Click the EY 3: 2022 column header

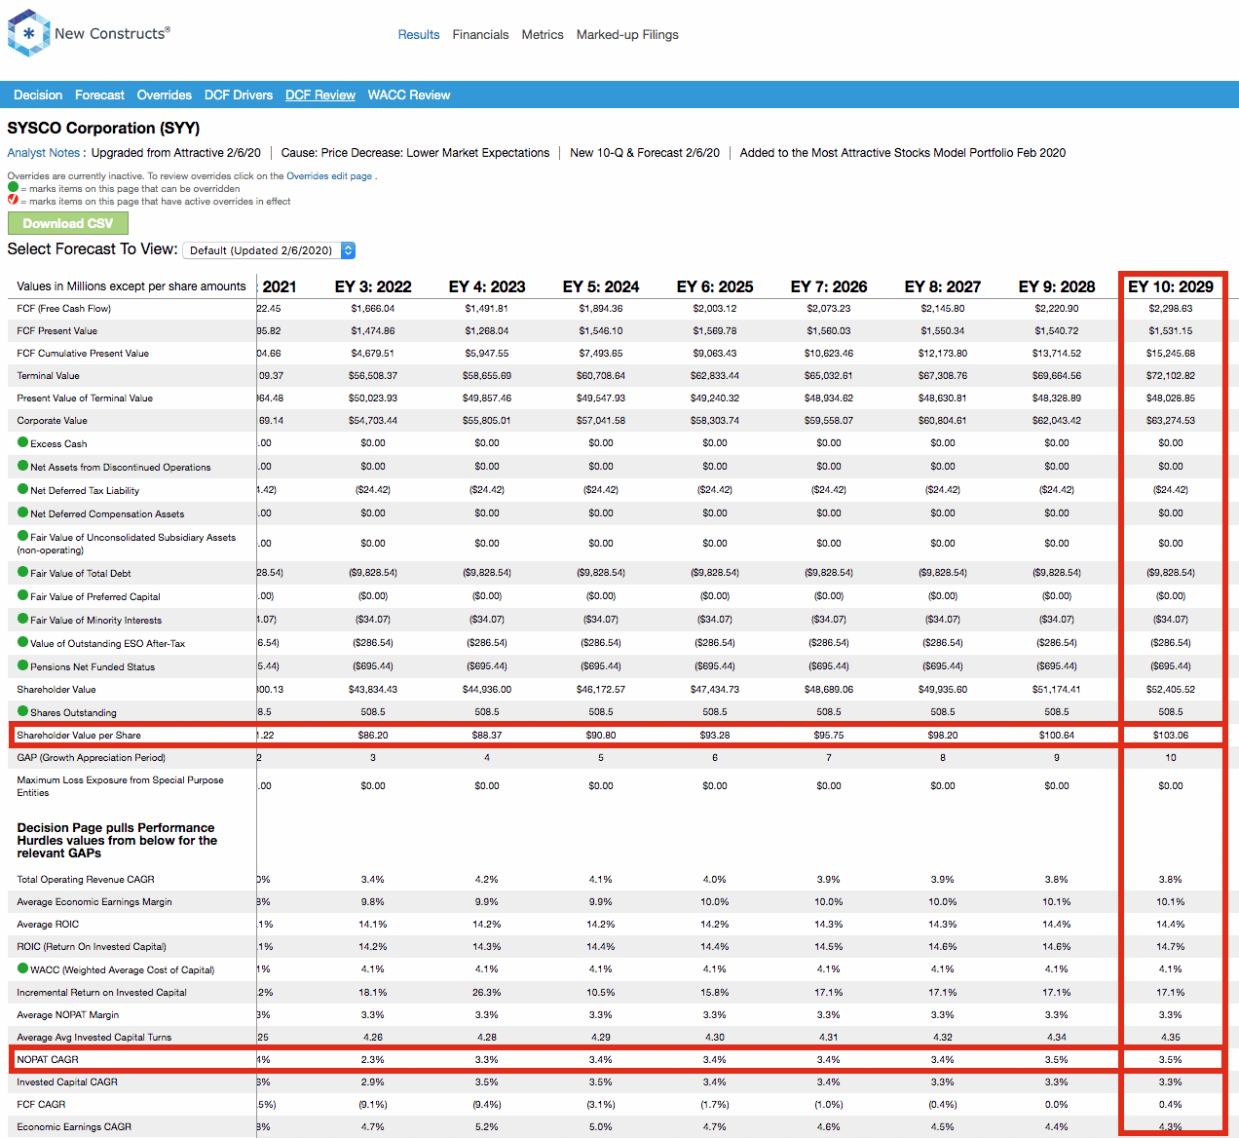pos(373,286)
